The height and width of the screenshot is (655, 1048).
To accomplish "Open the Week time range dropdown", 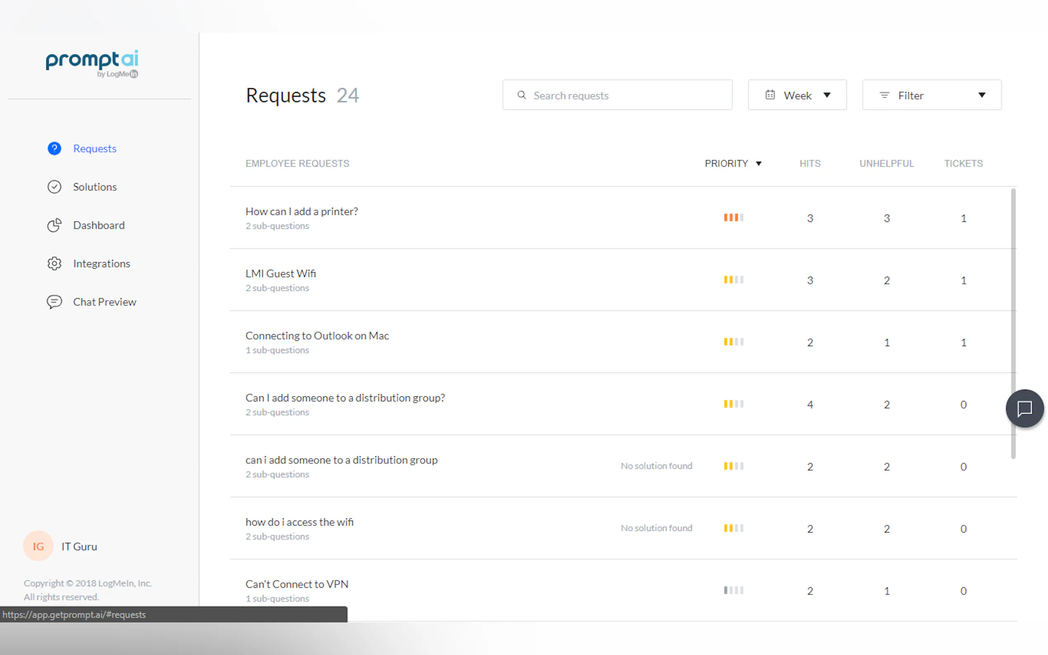I will tap(797, 95).
